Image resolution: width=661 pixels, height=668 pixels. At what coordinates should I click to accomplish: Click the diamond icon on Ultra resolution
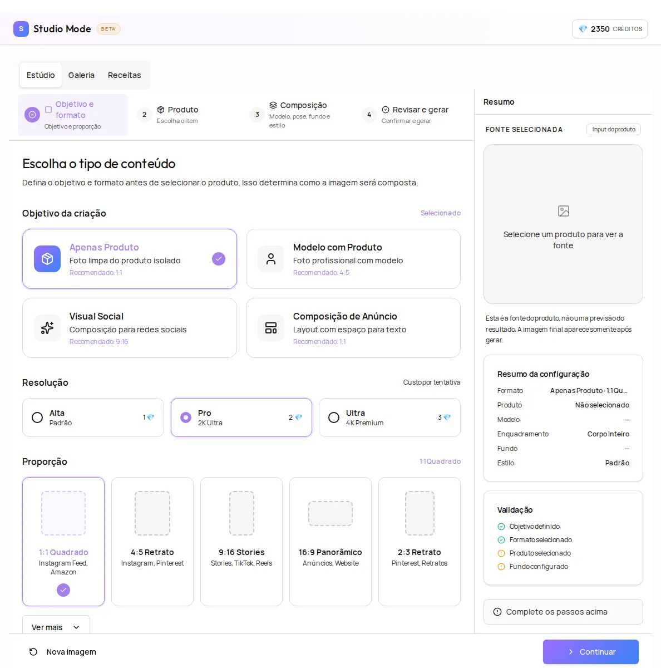[x=447, y=417]
